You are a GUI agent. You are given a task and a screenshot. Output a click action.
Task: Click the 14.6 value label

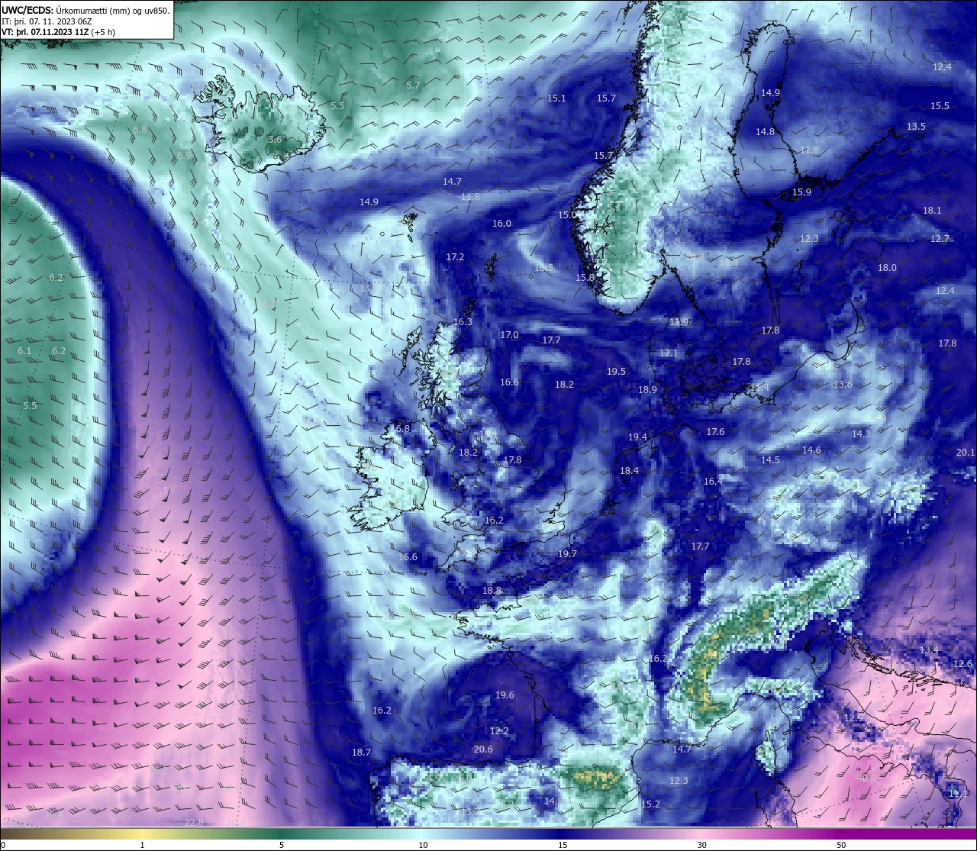click(x=811, y=450)
